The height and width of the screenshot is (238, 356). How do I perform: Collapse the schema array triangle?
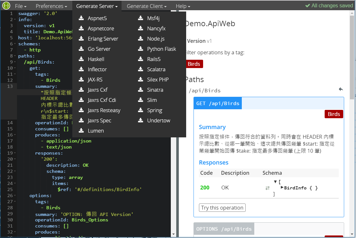275,182
